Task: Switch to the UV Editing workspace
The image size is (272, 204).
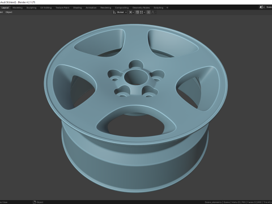Action: pyautogui.click(x=46, y=8)
